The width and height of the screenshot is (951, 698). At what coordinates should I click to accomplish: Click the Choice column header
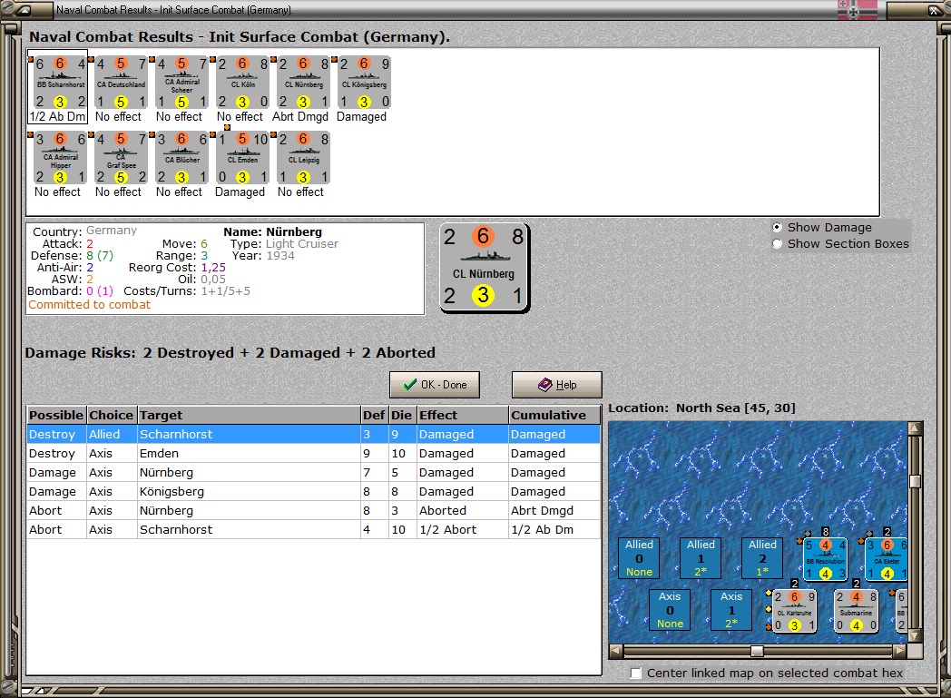[x=112, y=416]
